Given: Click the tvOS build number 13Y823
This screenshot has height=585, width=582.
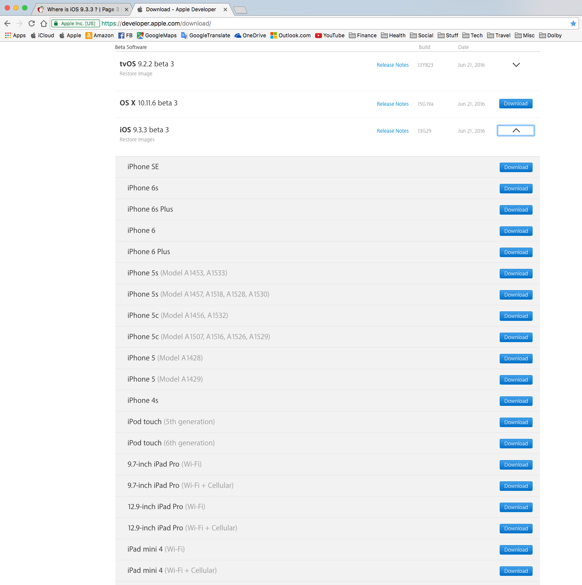Looking at the screenshot, I should pos(425,65).
